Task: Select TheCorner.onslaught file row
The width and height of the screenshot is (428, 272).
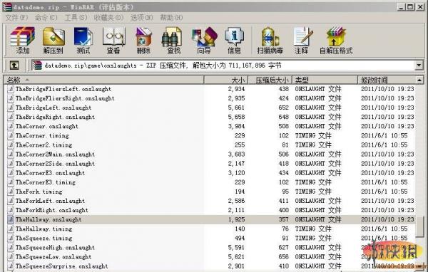Action: (211, 126)
